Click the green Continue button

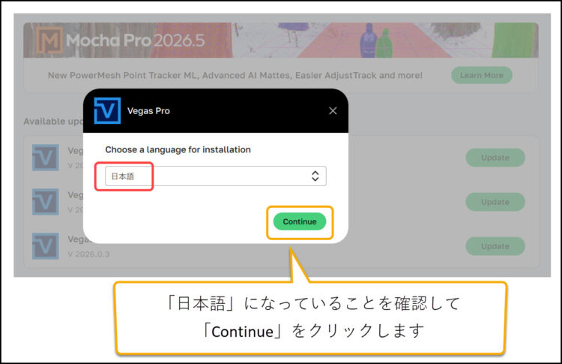point(300,221)
